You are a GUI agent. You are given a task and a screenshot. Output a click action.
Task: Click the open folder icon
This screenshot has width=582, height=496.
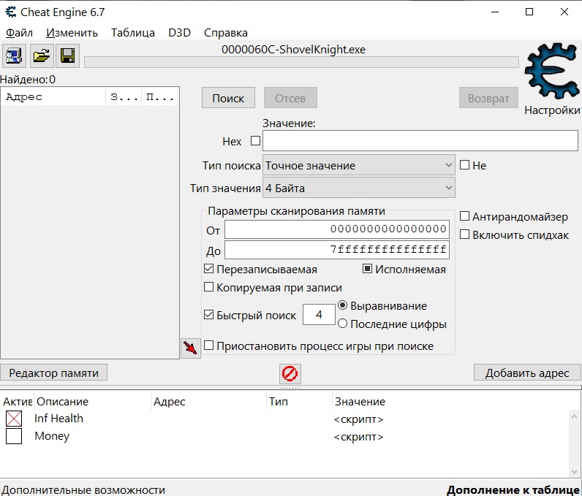[42, 56]
